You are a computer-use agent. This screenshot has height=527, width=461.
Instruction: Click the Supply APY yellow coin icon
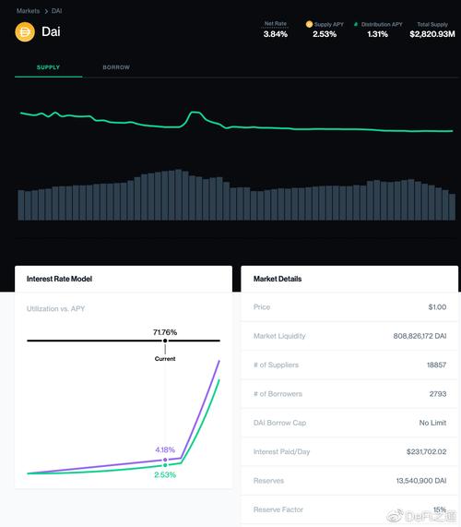(309, 24)
